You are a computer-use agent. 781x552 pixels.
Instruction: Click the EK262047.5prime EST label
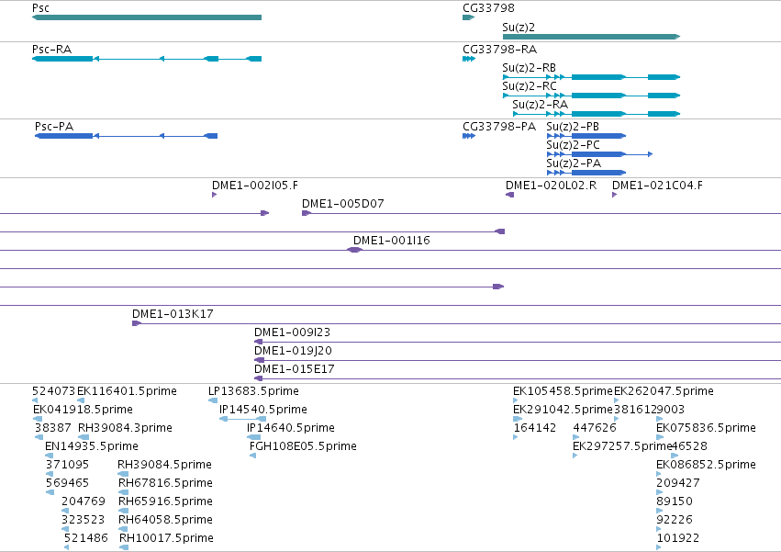pyautogui.click(x=664, y=391)
